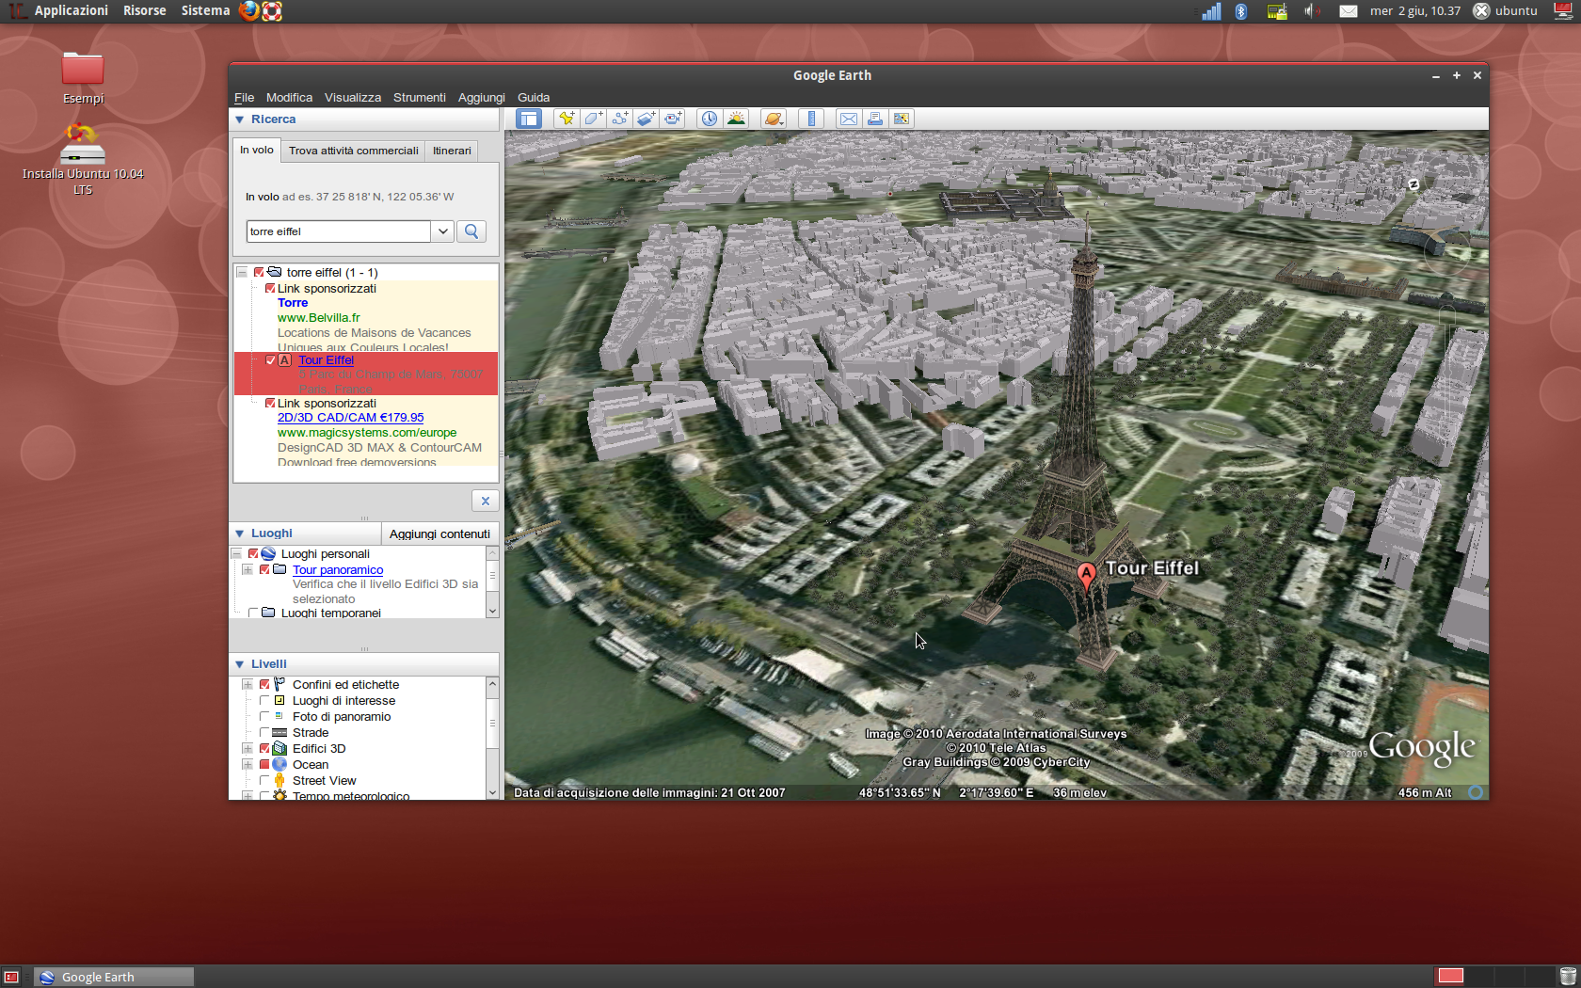Click the north compass indicator on map
This screenshot has width=1581, height=988.
pos(1413,184)
